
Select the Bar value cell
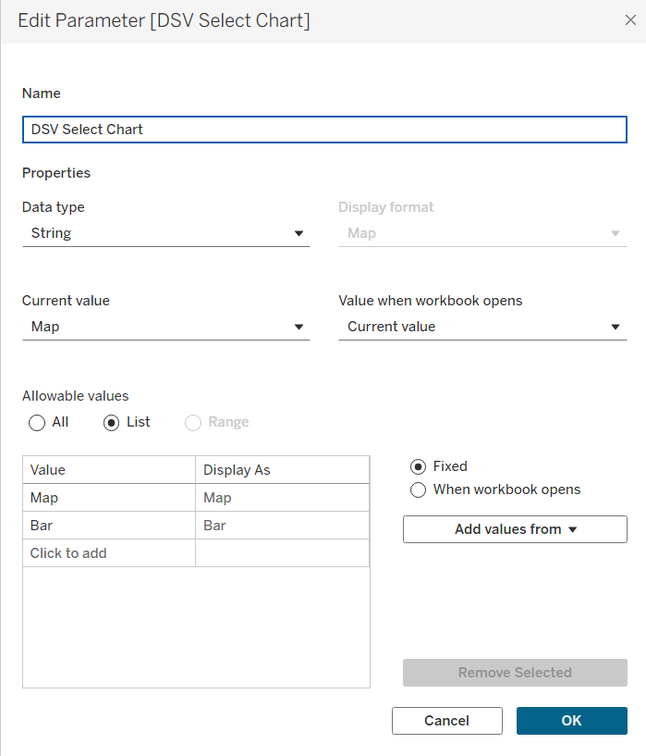click(109, 526)
